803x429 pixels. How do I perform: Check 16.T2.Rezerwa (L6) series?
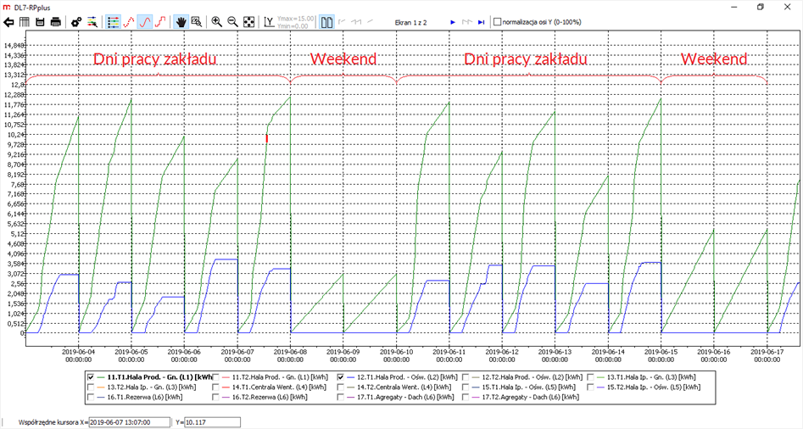pos(216,397)
